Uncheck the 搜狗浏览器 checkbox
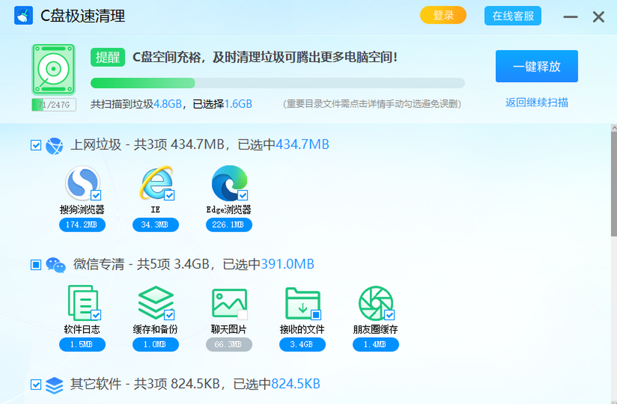 (96, 195)
